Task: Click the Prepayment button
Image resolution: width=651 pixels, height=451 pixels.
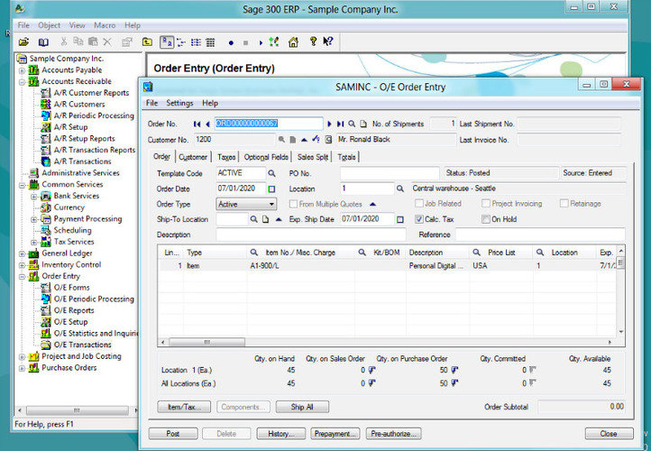Action: 335,434
